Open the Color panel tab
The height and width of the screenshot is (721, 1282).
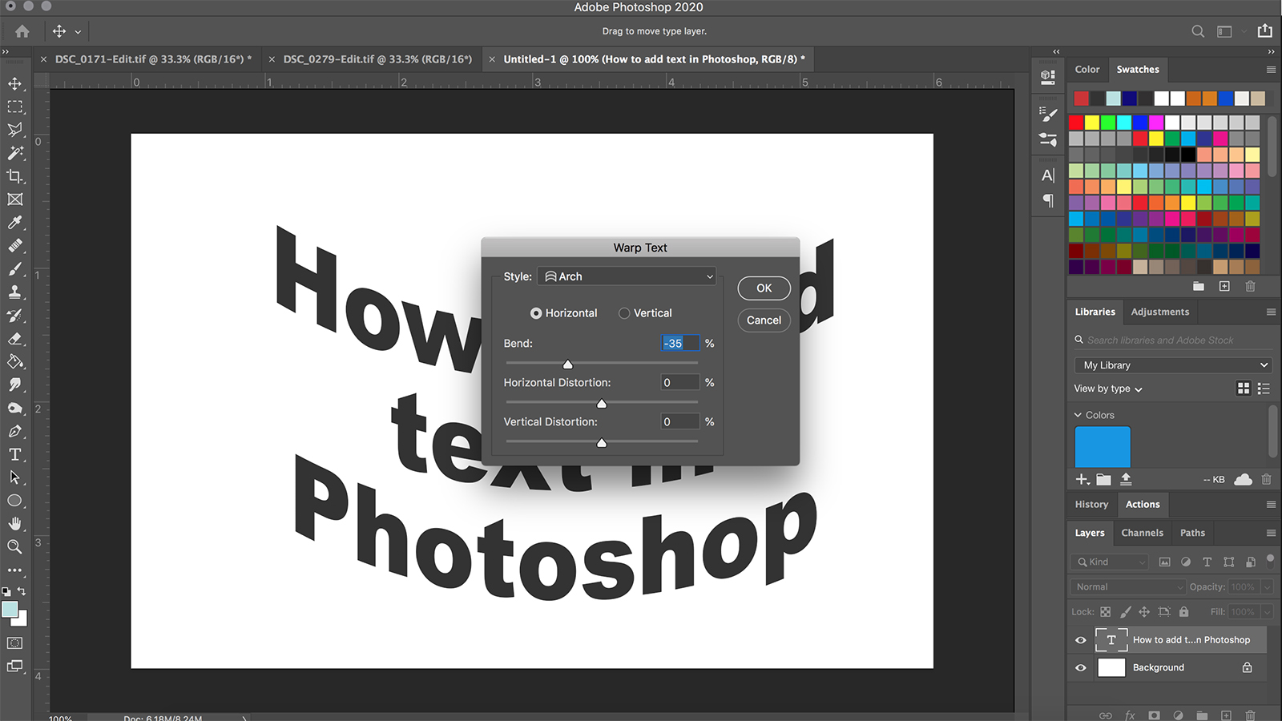pos(1087,70)
